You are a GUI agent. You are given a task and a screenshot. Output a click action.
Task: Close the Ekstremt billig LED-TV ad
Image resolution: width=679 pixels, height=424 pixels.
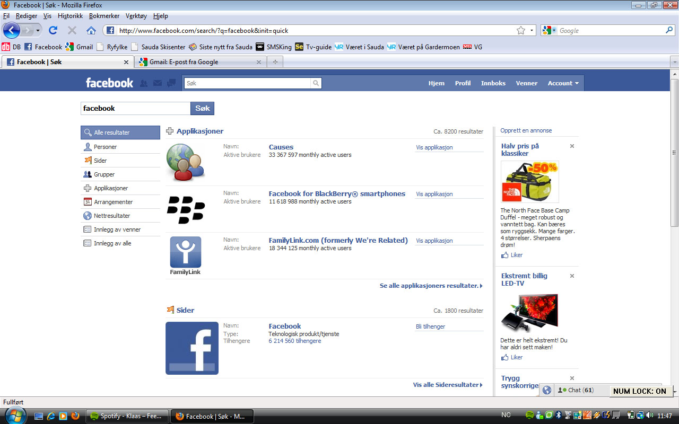click(x=572, y=276)
